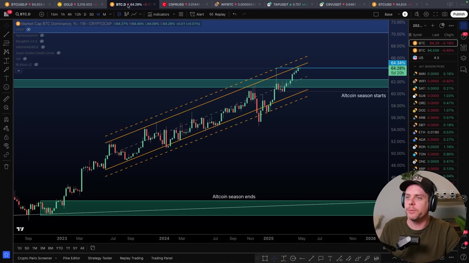The width and height of the screenshot is (469, 263).
Task: Select the ETH row in watchlist
Action: click(x=433, y=132)
